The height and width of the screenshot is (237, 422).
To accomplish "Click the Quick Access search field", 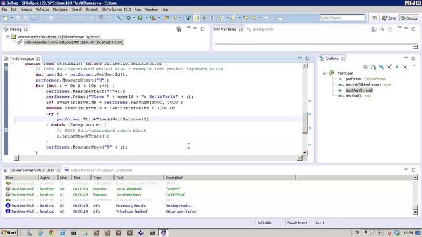I will (x=342, y=18).
